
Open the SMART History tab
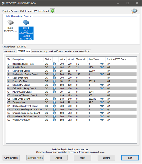click(39, 51)
